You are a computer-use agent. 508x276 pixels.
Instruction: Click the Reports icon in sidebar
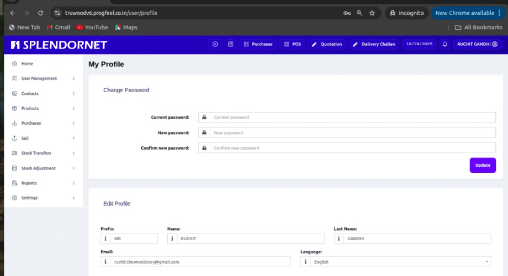[x=15, y=183]
